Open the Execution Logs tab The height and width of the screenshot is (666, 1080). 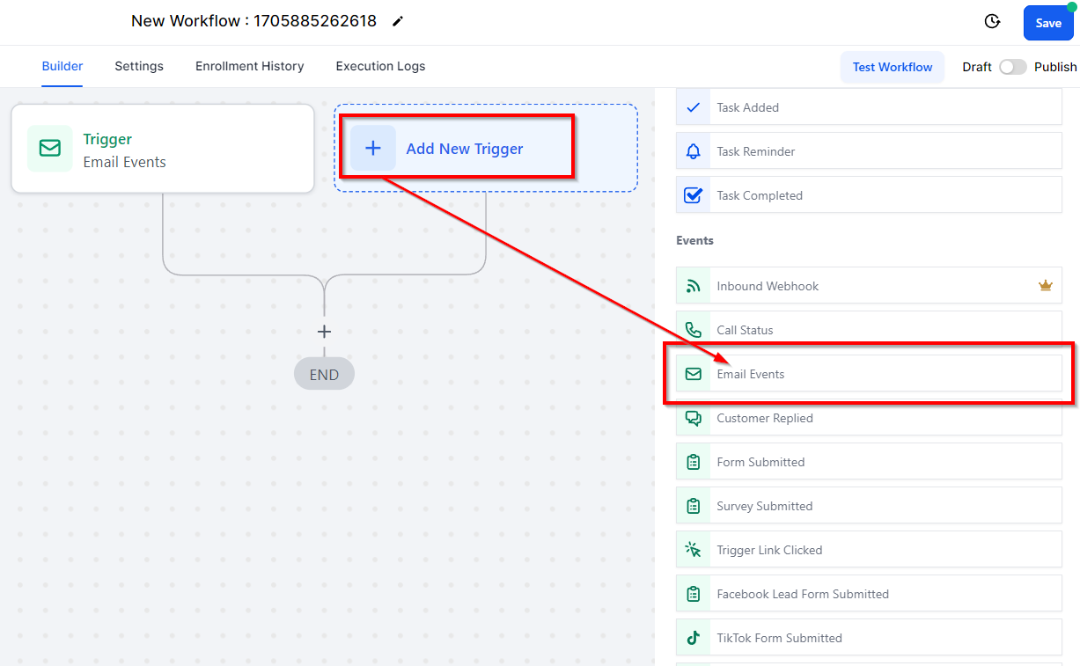pyautogui.click(x=380, y=66)
